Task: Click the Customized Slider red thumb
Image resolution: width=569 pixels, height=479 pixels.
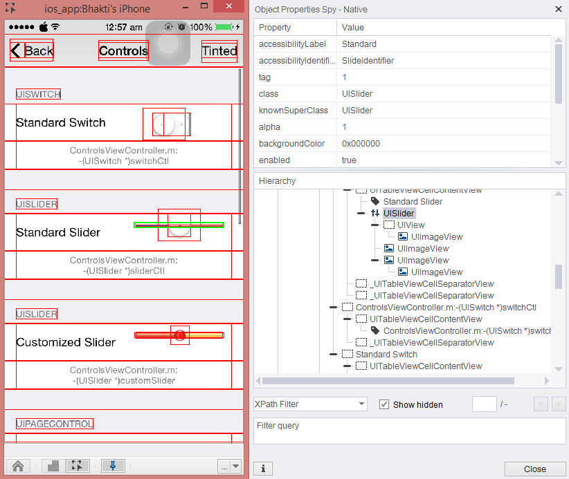Action: (179, 335)
